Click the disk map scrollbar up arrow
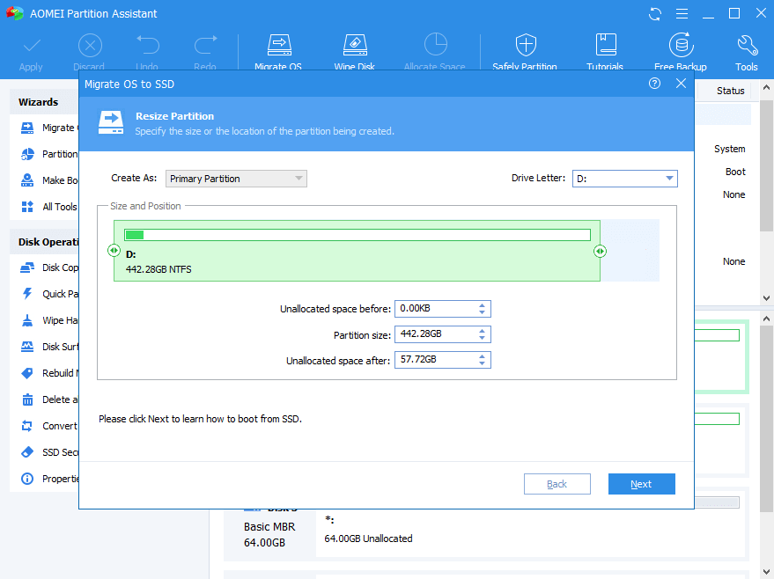Image resolution: width=774 pixels, height=579 pixels. tap(766, 319)
